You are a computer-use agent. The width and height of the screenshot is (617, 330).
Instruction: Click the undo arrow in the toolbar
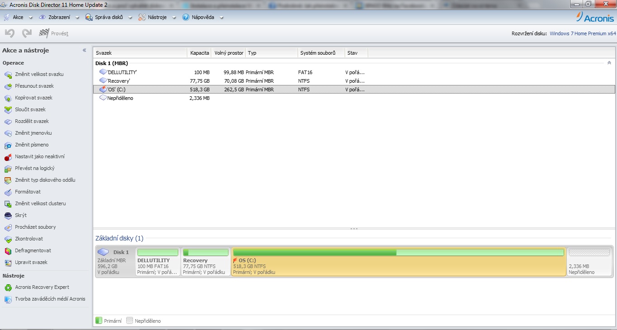[x=10, y=33]
